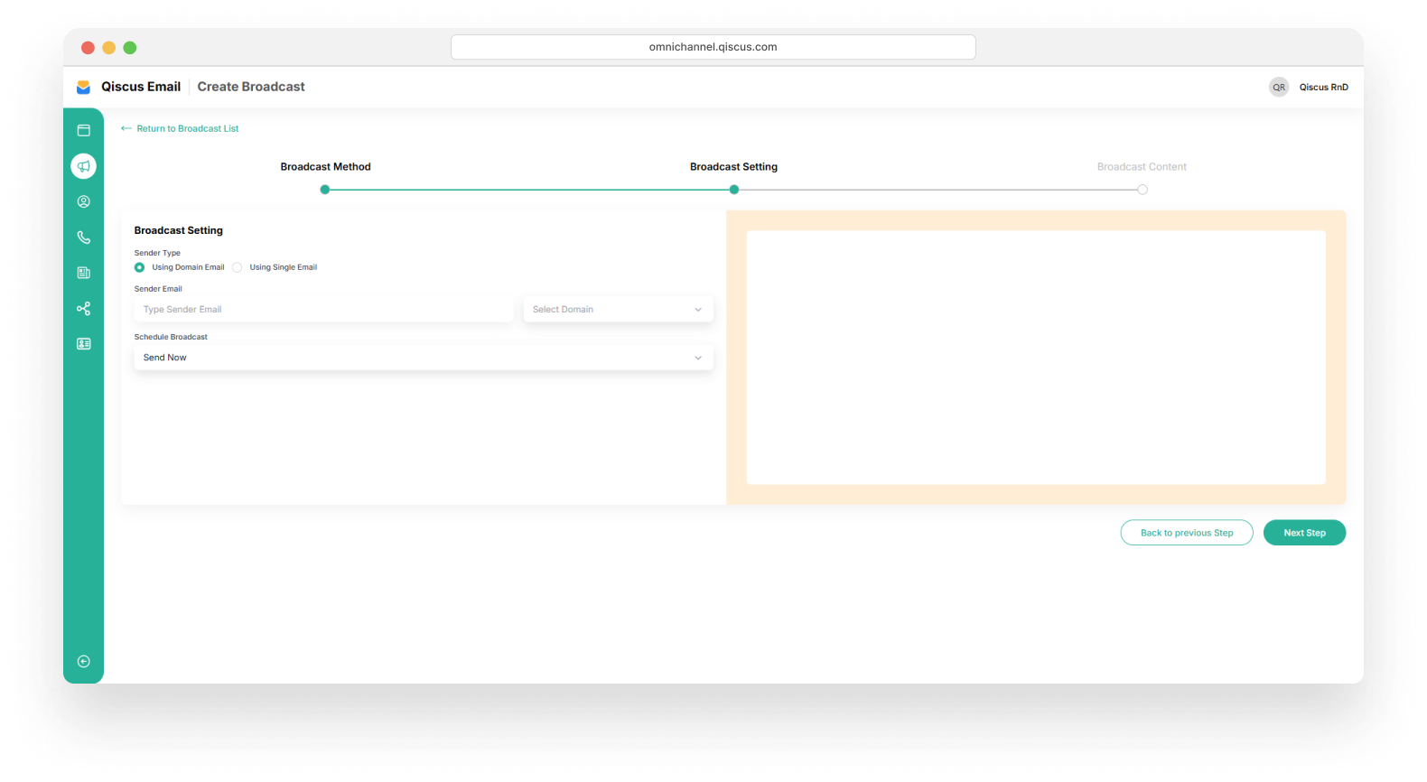Image resolution: width=1427 pixels, height=782 pixels.
Task: Open the newspaper template icon in sidebar
Action: click(x=83, y=273)
